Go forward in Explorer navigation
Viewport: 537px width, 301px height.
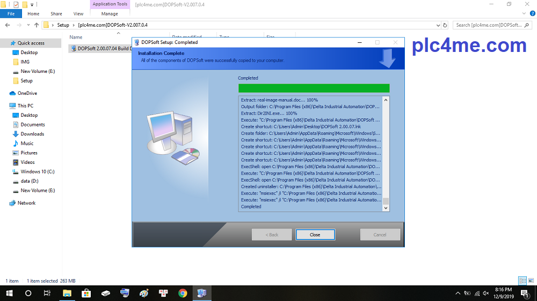19,25
